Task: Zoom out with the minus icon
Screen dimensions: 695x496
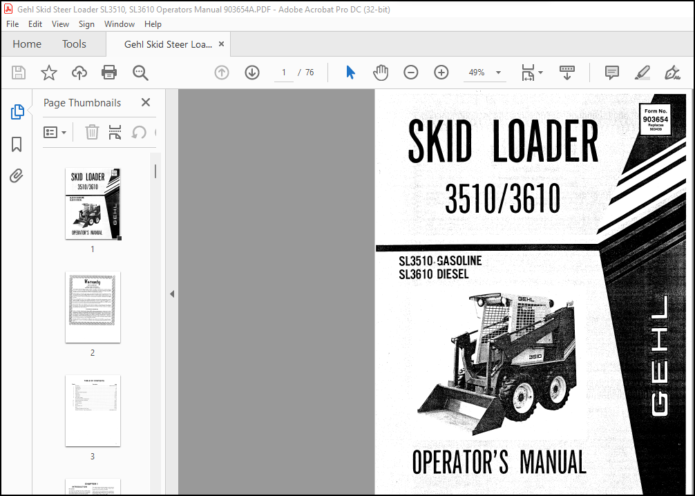Action: [411, 73]
